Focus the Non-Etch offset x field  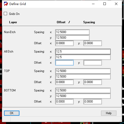click(x=64, y=43)
